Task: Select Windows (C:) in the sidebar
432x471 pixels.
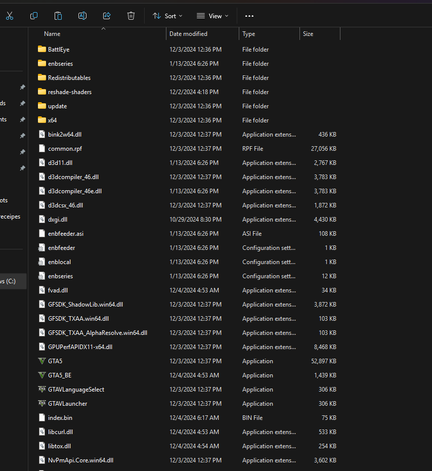Action: pyautogui.click(x=10, y=281)
